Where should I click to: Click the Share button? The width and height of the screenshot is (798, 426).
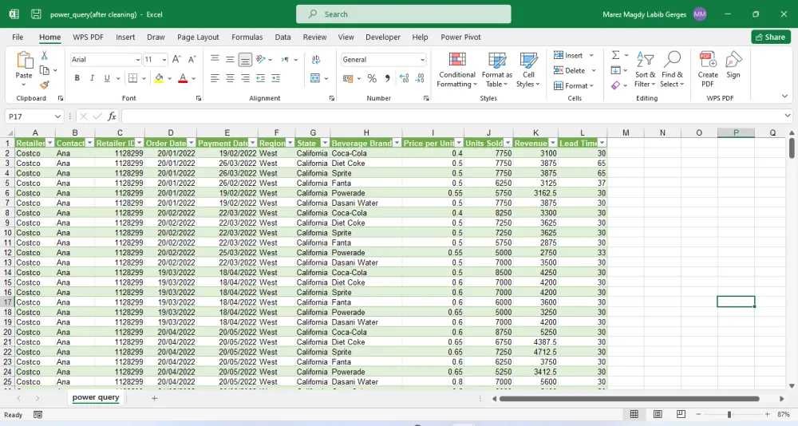click(x=771, y=37)
